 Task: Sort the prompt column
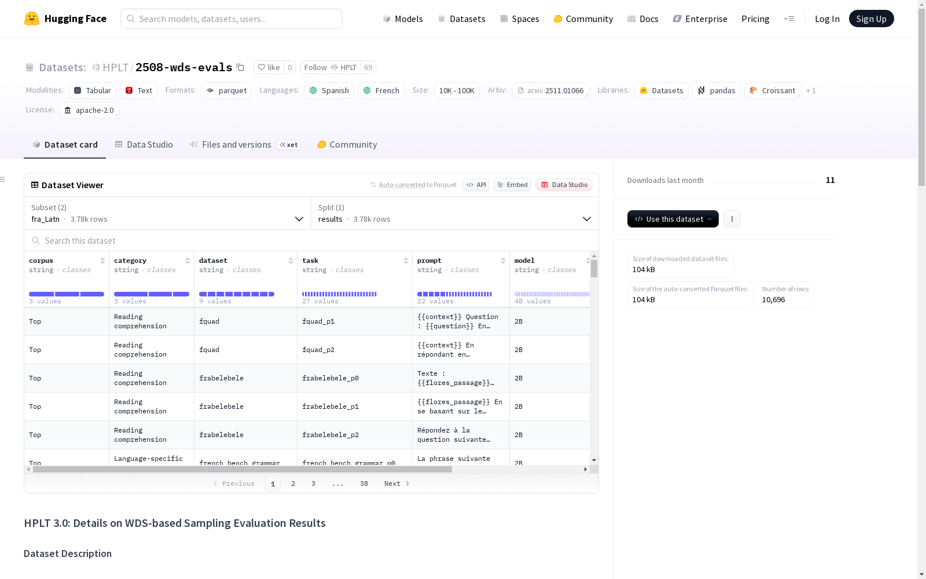(x=503, y=261)
